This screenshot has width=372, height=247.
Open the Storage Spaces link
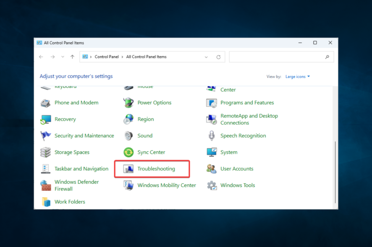point(72,152)
